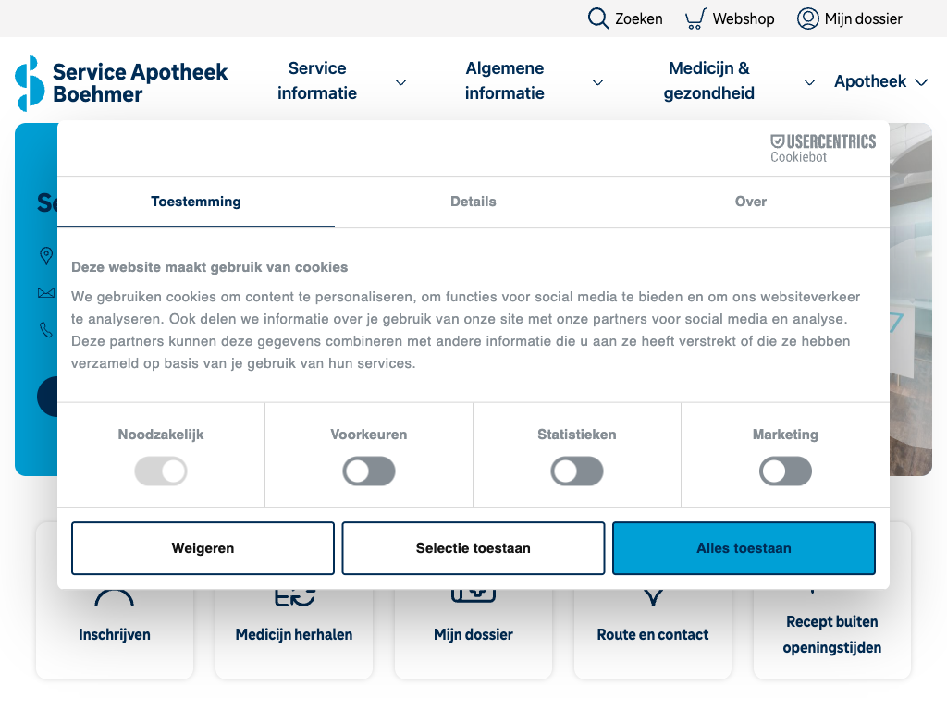The image size is (947, 710).
Task: Open the Recept buiten openingstijden card
Action: pyautogui.click(x=831, y=633)
